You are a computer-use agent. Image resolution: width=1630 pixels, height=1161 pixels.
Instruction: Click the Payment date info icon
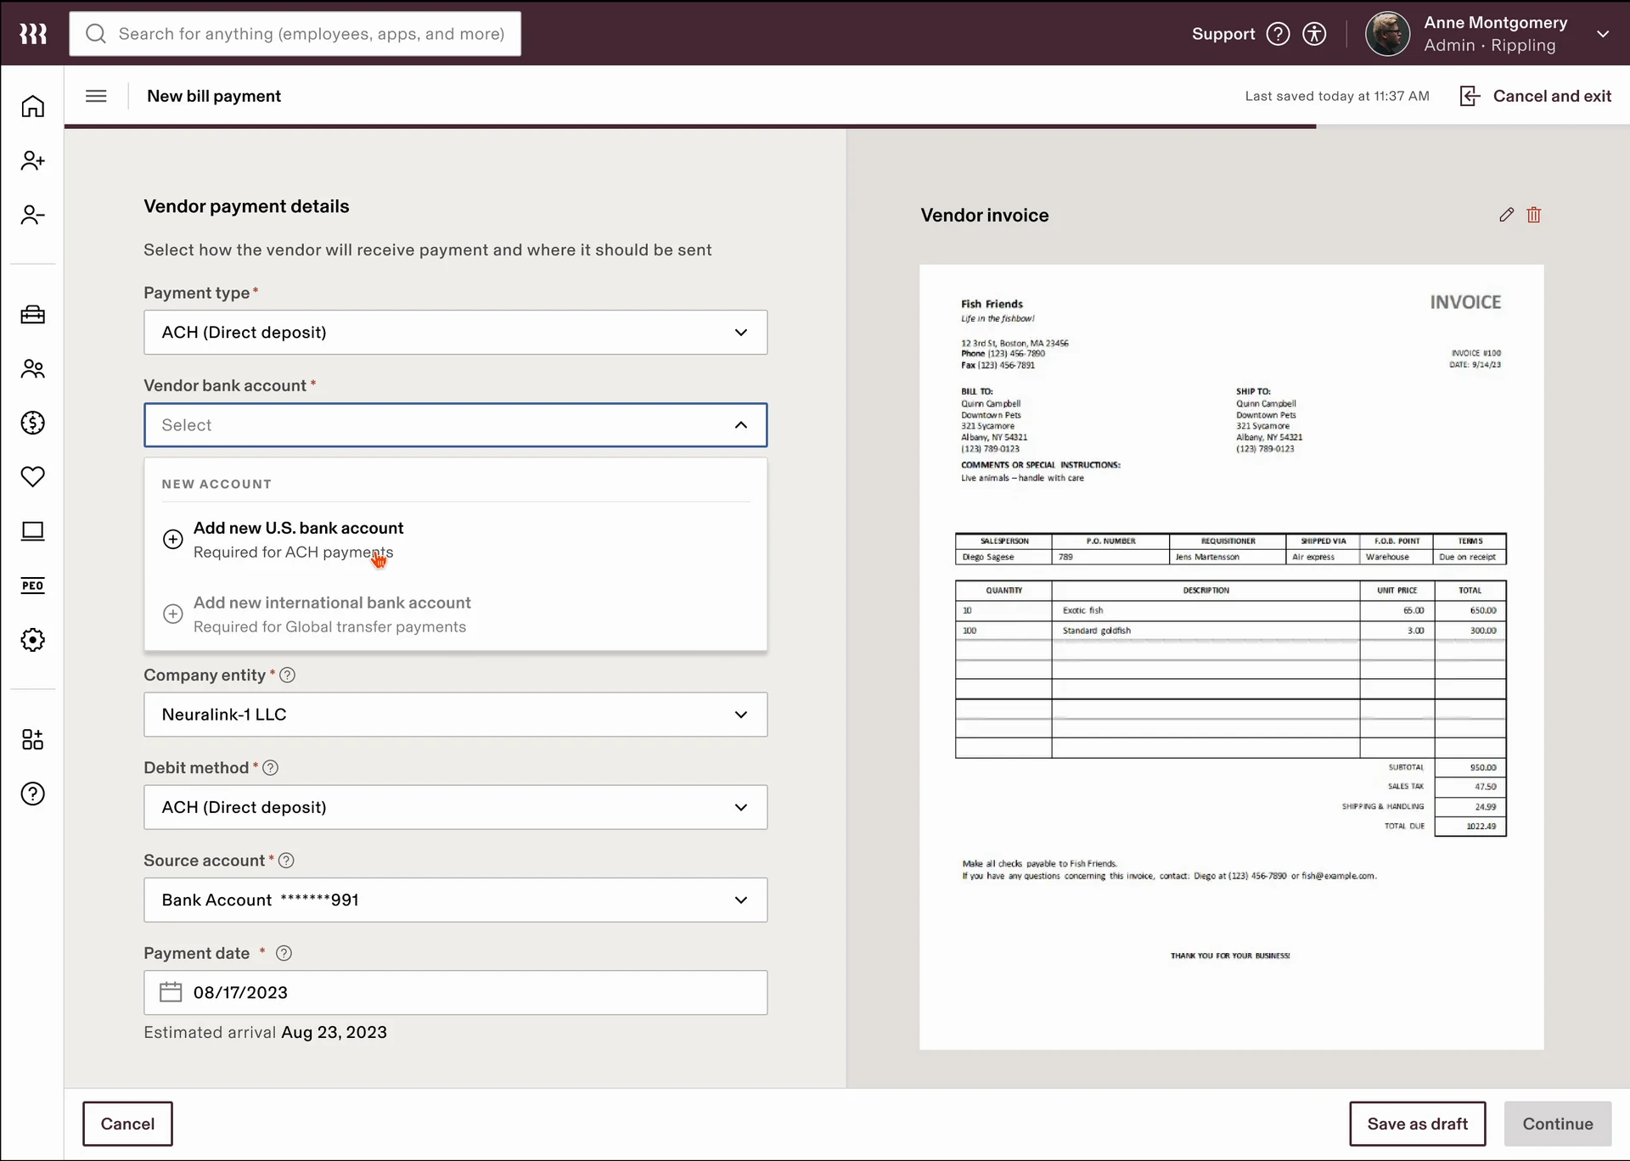[x=284, y=953]
